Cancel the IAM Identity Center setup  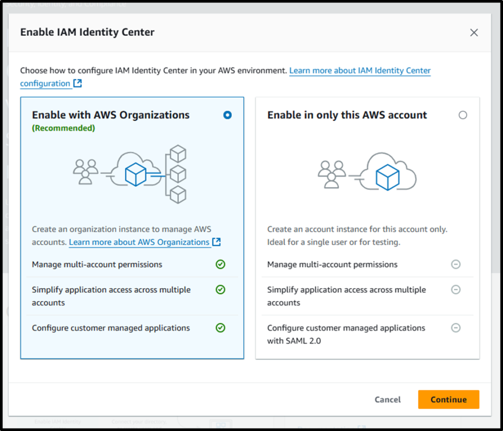tap(387, 399)
